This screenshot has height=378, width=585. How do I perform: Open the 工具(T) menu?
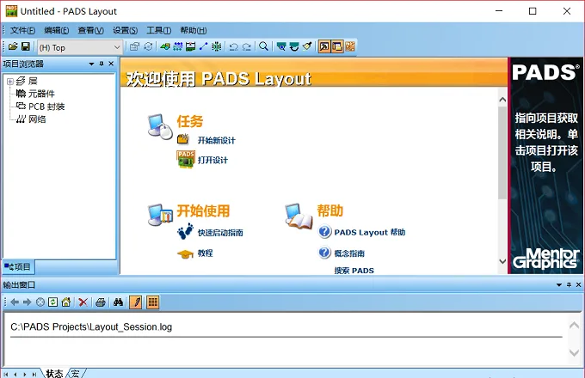point(158,30)
